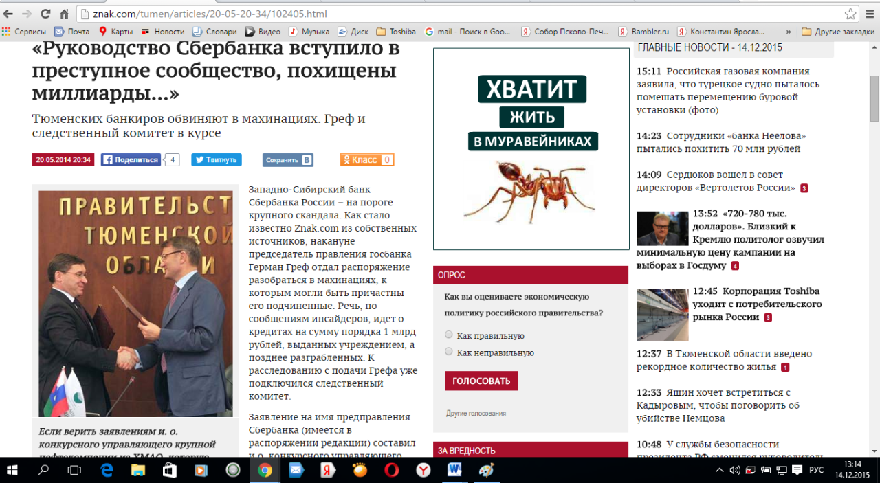
Task: Switch input language РУС indicator
Action: [x=816, y=471]
